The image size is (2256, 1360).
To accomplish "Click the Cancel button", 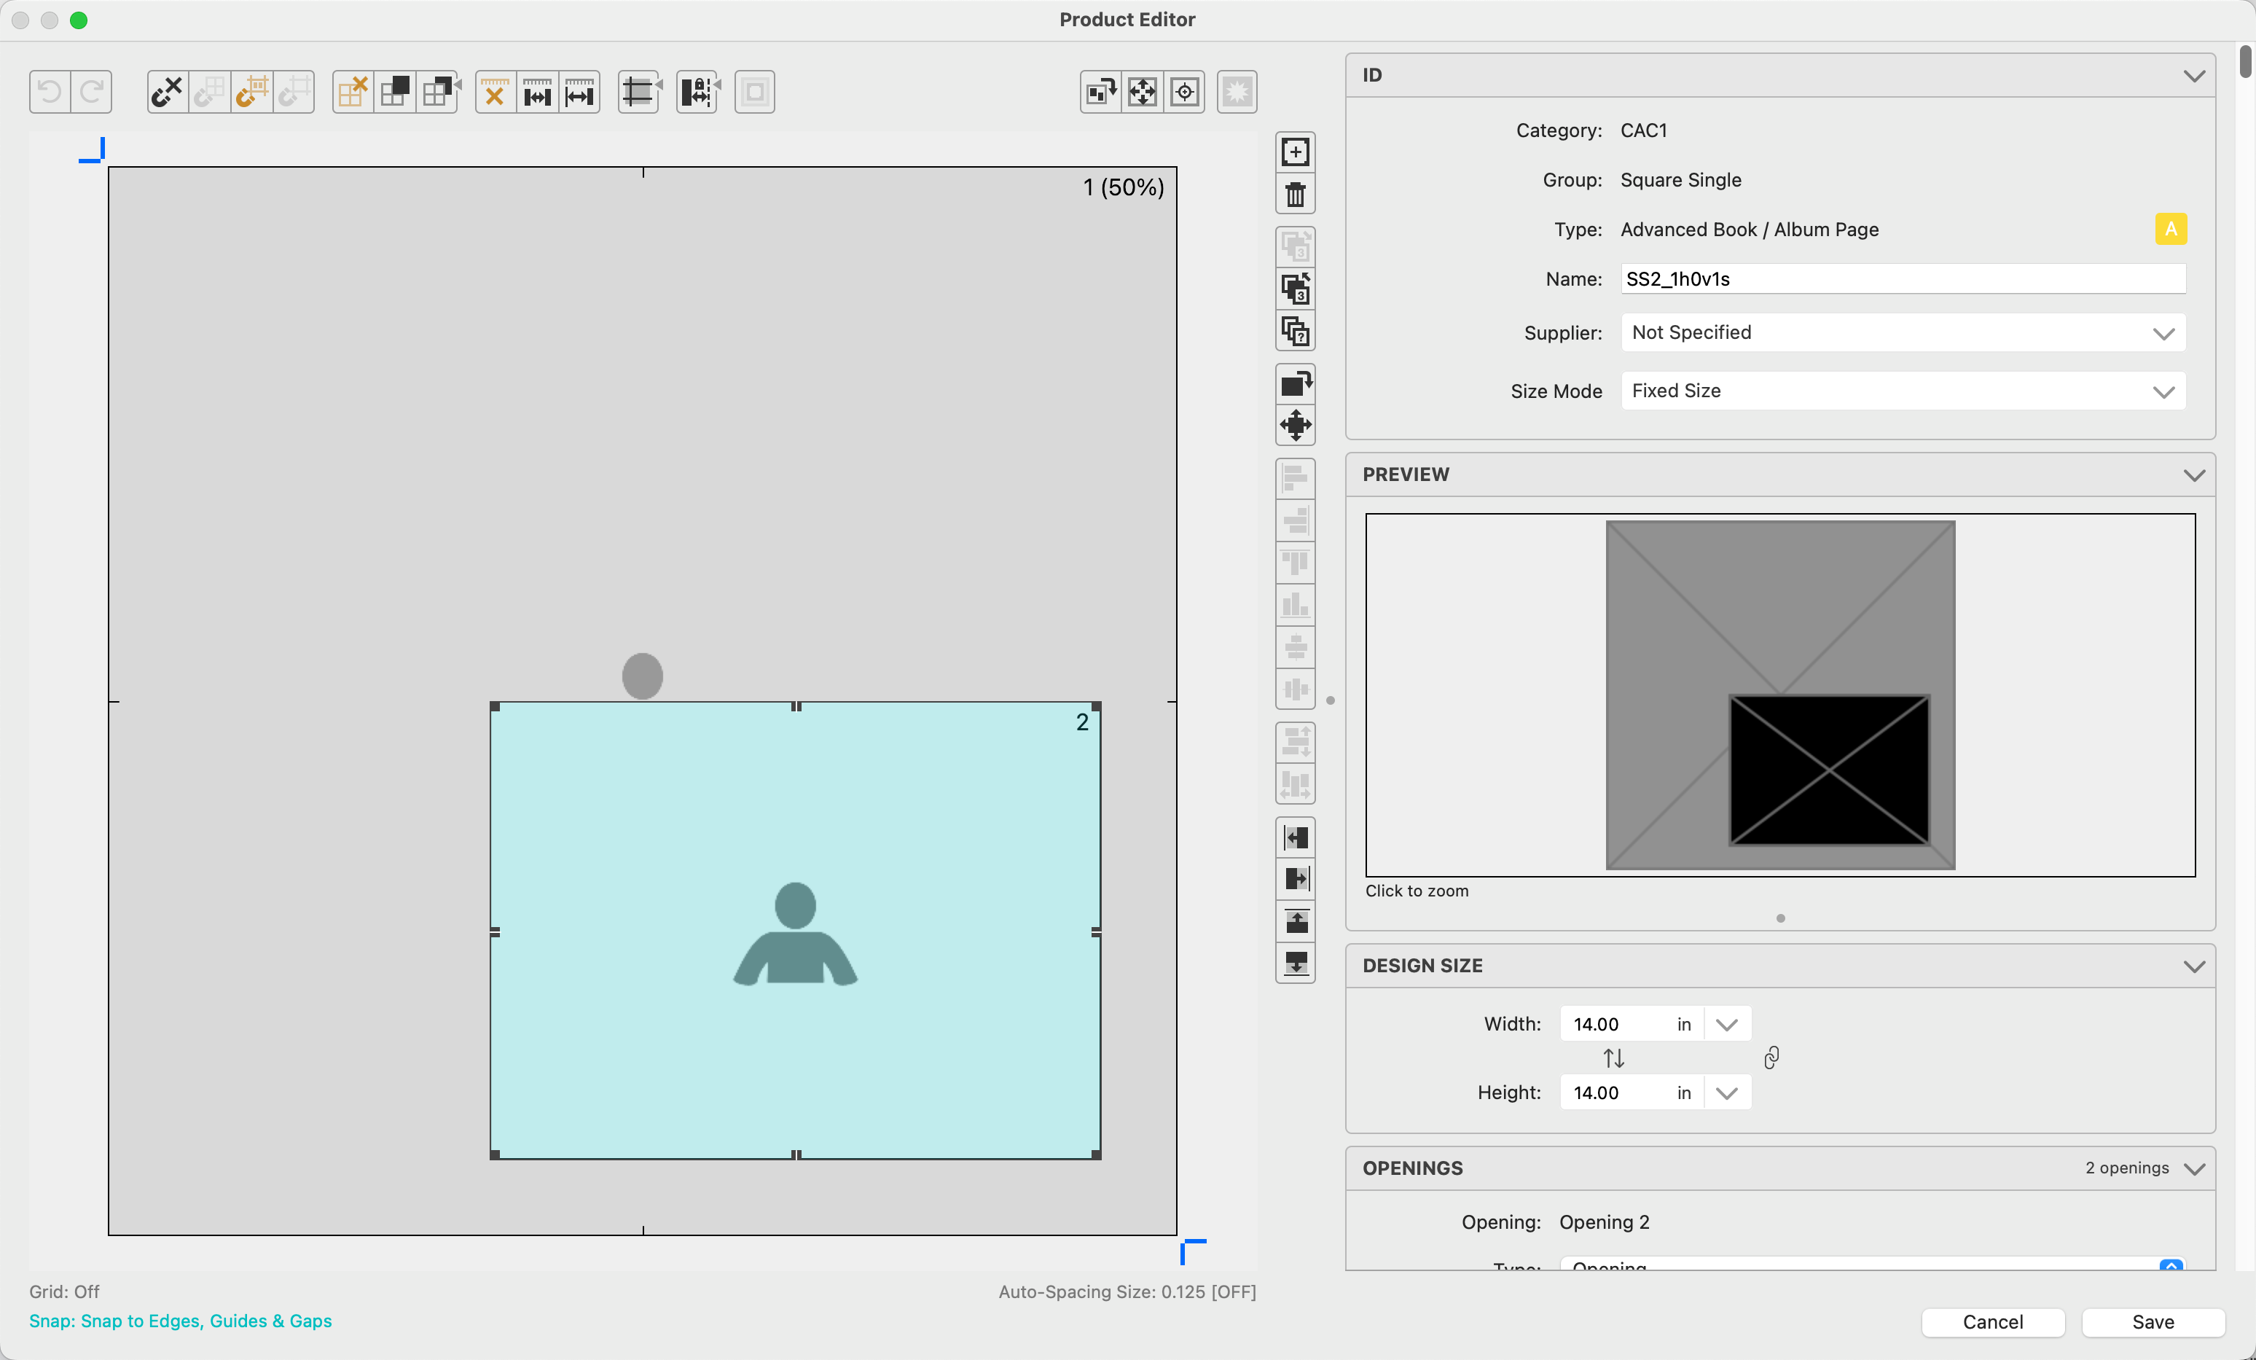I will 1992,1321.
